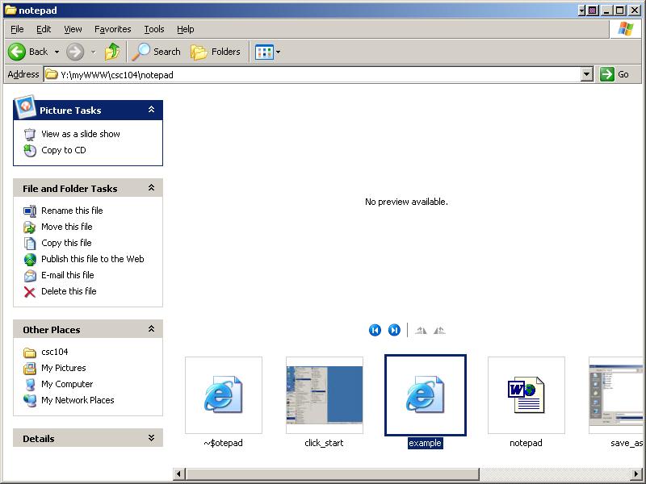Image resolution: width=646 pixels, height=484 pixels.
Task: Click View as a slide show
Action: (81, 134)
